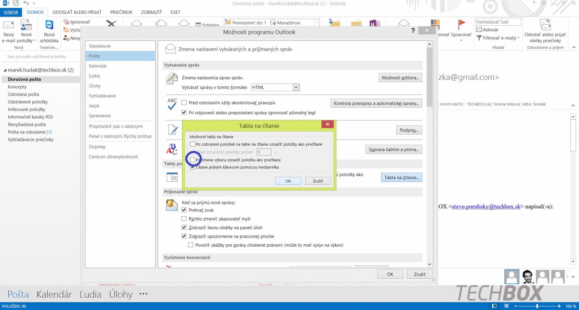The width and height of the screenshot is (579, 310).
Task: Click the stevo.porubsky@techbox.sk email link
Action: (x=486, y=207)
